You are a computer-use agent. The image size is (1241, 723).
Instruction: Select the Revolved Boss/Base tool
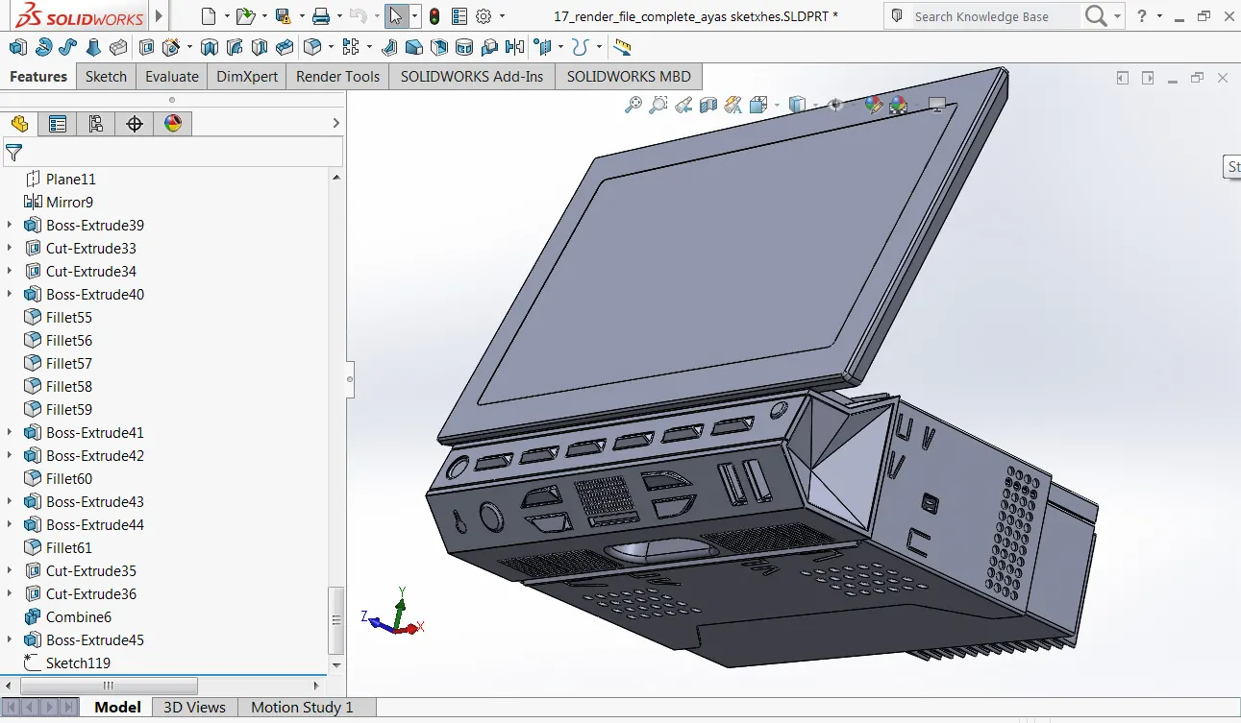[x=43, y=47]
